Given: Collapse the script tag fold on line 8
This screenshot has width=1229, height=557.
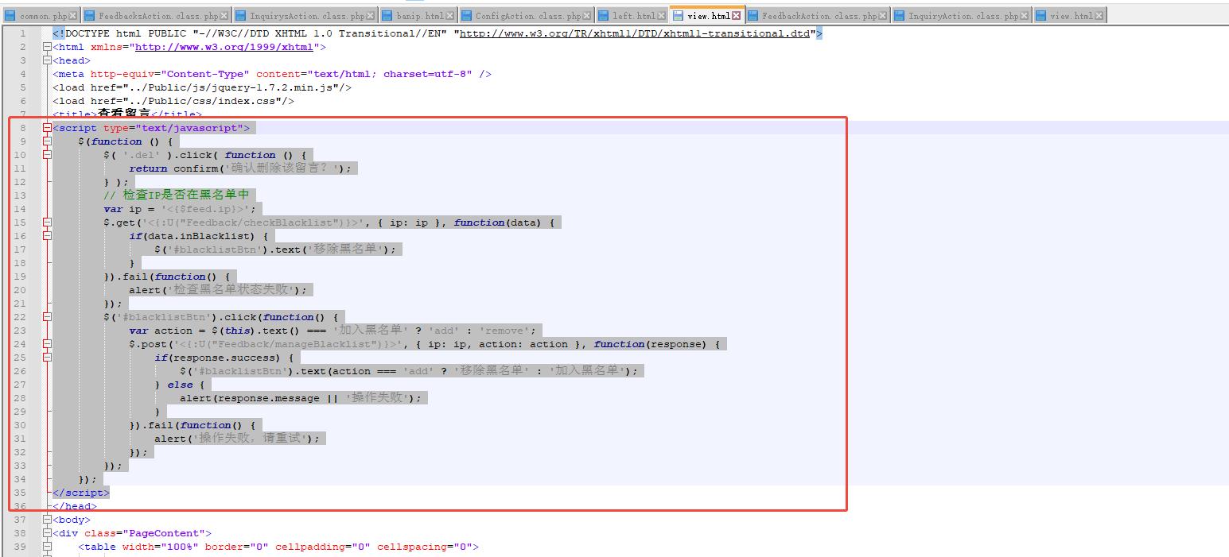Looking at the screenshot, I should pyautogui.click(x=47, y=128).
